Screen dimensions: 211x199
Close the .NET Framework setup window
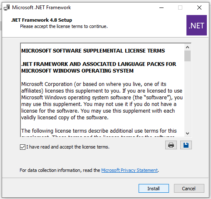click(x=199, y=8)
